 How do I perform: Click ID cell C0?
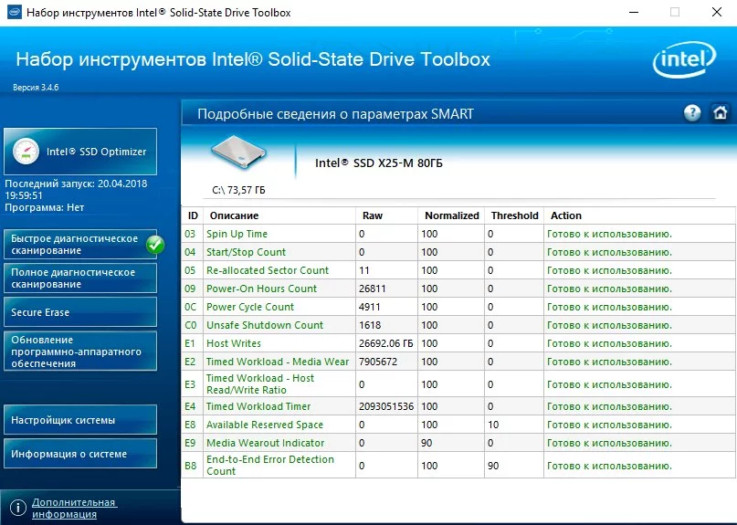[190, 325]
